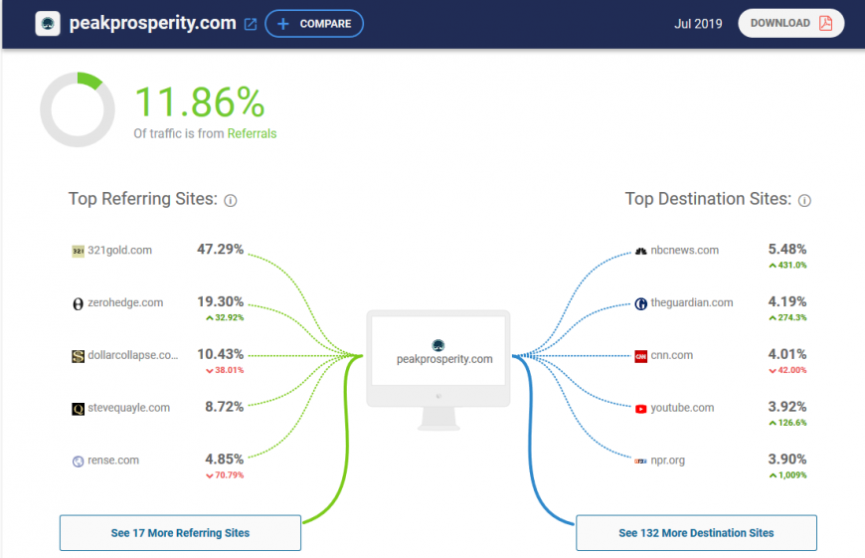Screen dimensions: 865x558
Task: Click the green Referrals link text
Action: pyautogui.click(x=253, y=133)
